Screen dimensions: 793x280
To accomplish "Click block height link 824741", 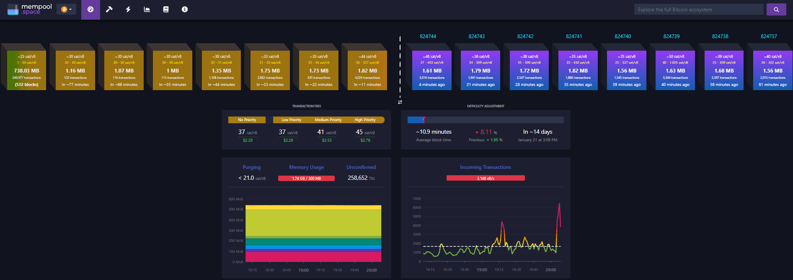I will click(574, 36).
